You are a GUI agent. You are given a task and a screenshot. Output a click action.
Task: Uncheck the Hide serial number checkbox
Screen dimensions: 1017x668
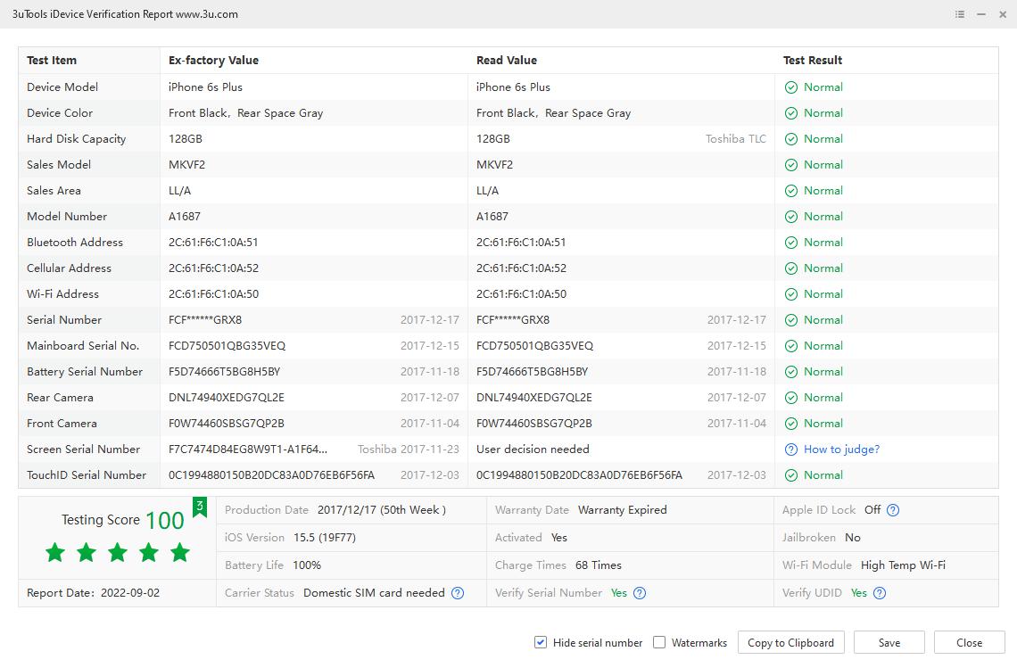tap(541, 642)
